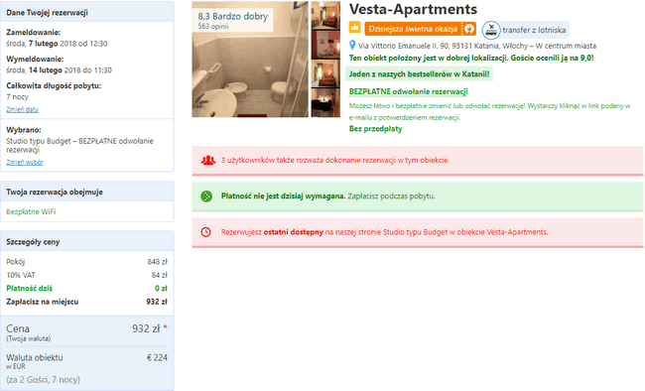
Task: Click the '€ 224' property currency price
Action: pyautogui.click(x=157, y=357)
